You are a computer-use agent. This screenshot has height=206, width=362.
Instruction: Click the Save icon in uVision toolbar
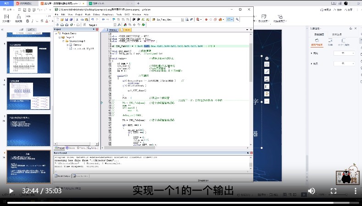pyautogui.click(x=67, y=20)
